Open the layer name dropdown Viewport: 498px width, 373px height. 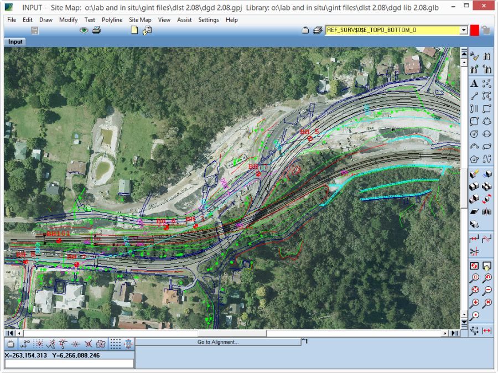[464, 30]
